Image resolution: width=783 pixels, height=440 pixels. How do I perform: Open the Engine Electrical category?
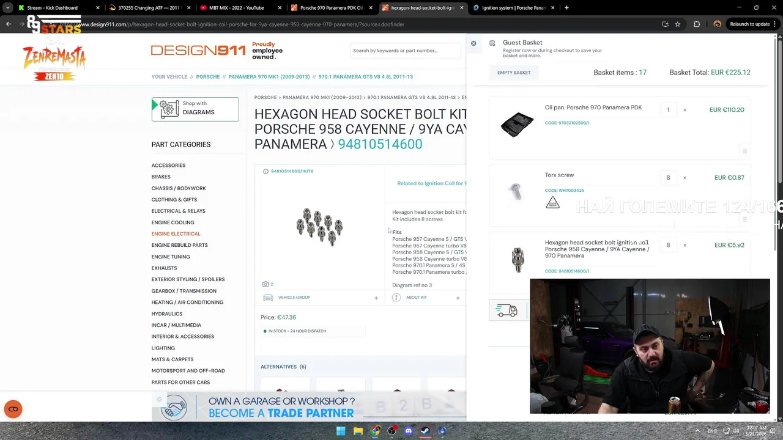click(x=176, y=234)
